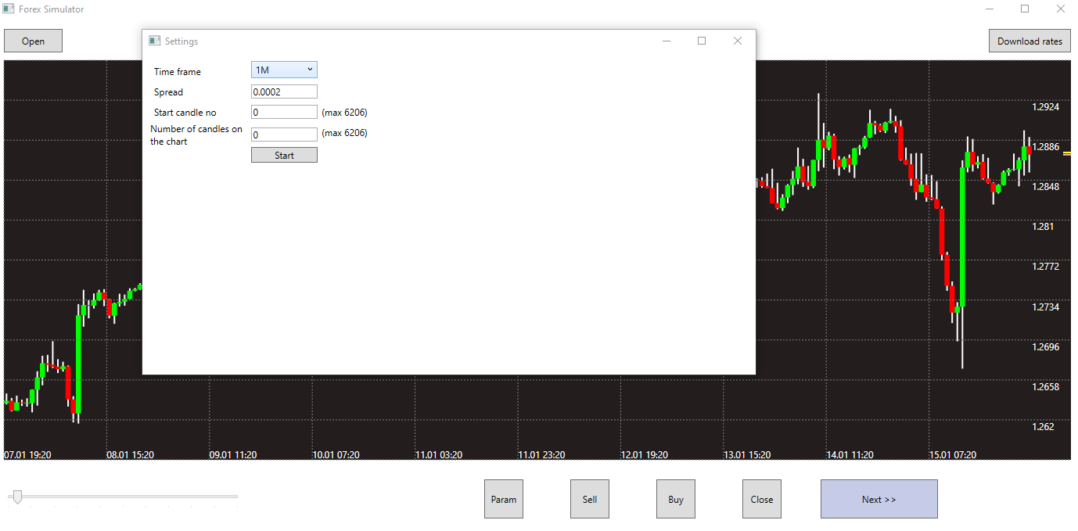Click the Sell button
This screenshot has width=1078, height=531.
point(590,499)
